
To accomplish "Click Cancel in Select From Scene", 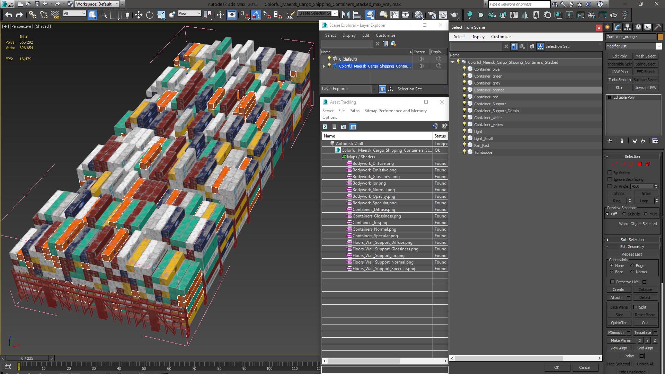I will click(x=585, y=367).
